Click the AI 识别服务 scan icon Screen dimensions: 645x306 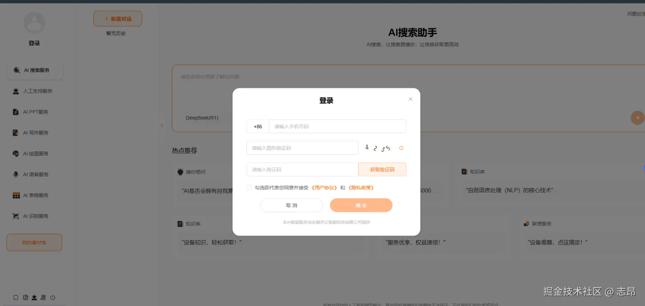[x=16, y=216]
